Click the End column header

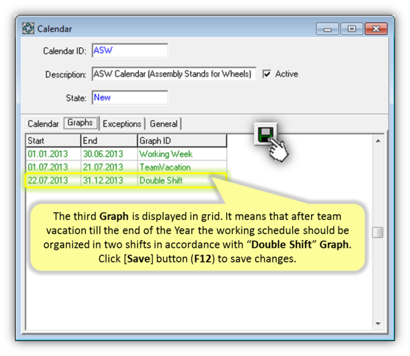pyautogui.click(x=108, y=141)
